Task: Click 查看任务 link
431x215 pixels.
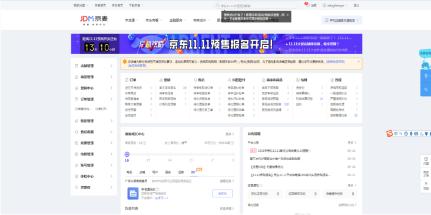Action: coord(227,181)
